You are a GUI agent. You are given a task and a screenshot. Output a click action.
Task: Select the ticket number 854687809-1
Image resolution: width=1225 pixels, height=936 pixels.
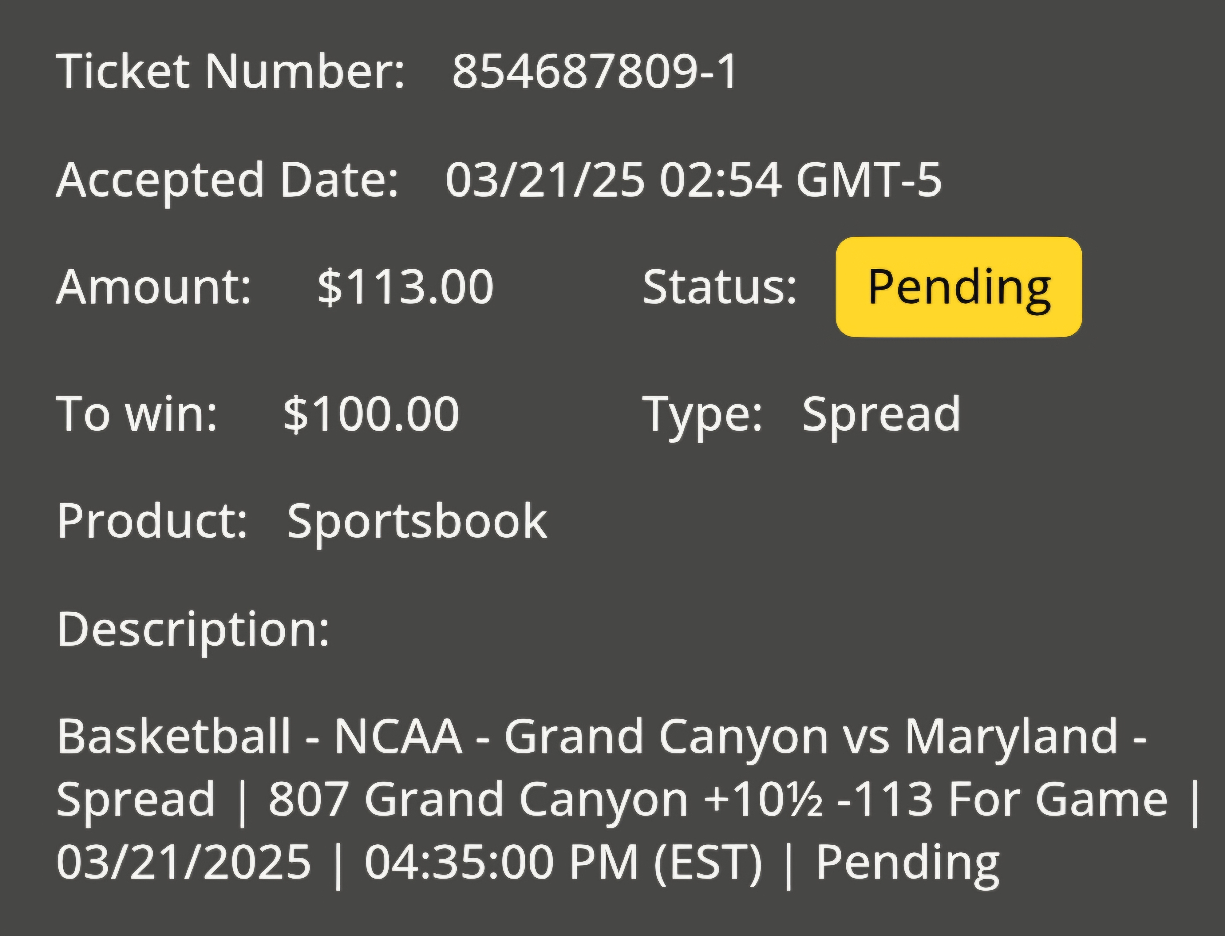[x=594, y=71]
